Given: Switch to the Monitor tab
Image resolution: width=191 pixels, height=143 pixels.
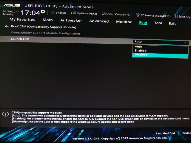Looking at the screenshot, I should (124, 22).
